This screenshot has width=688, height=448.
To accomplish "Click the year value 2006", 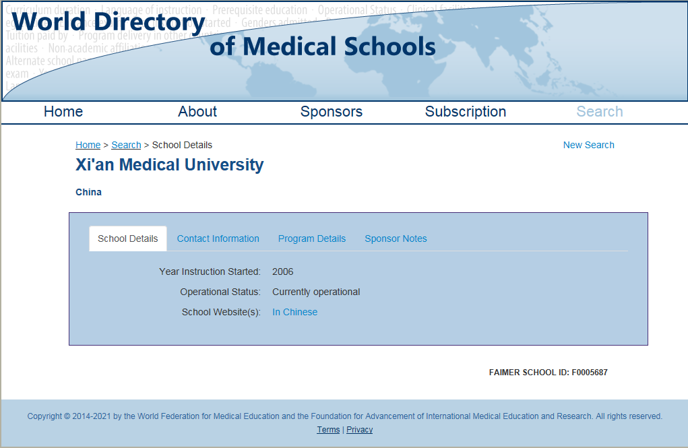I will click(x=282, y=271).
